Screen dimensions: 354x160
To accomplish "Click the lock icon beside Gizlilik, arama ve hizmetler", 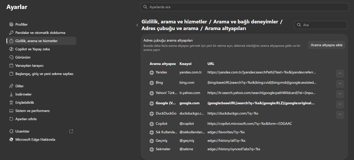I will (x=11, y=41).
